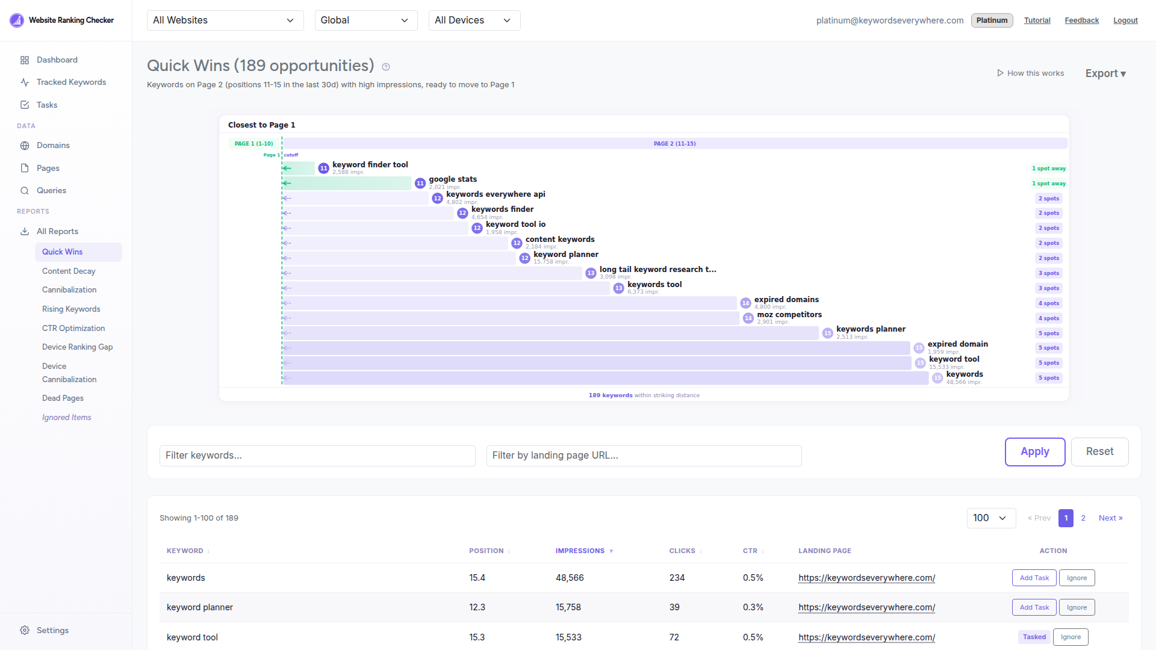Open Queries via the magnifier icon

[x=25, y=190]
